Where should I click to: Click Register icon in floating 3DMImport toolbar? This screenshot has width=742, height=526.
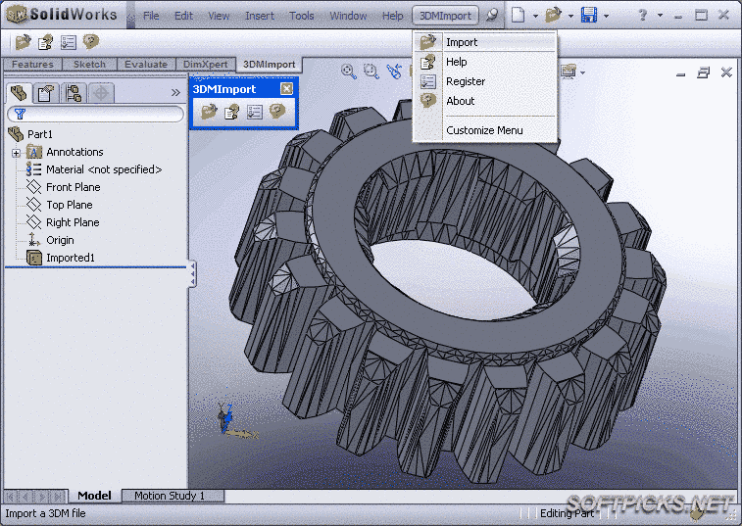coord(254,112)
